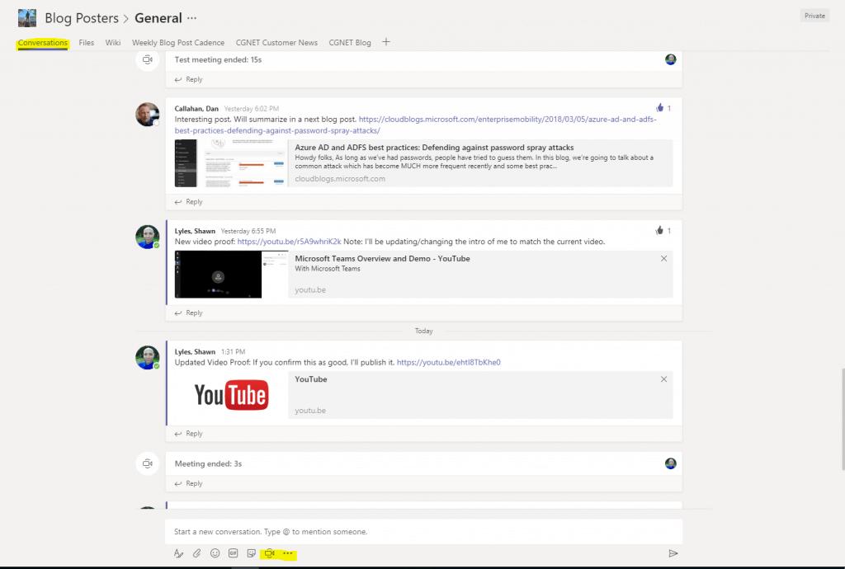The width and height of the screenshot is (845, 569).
Task: Click the 'Callahan, Dan' sender name
Action: click(x=196, y=109)
